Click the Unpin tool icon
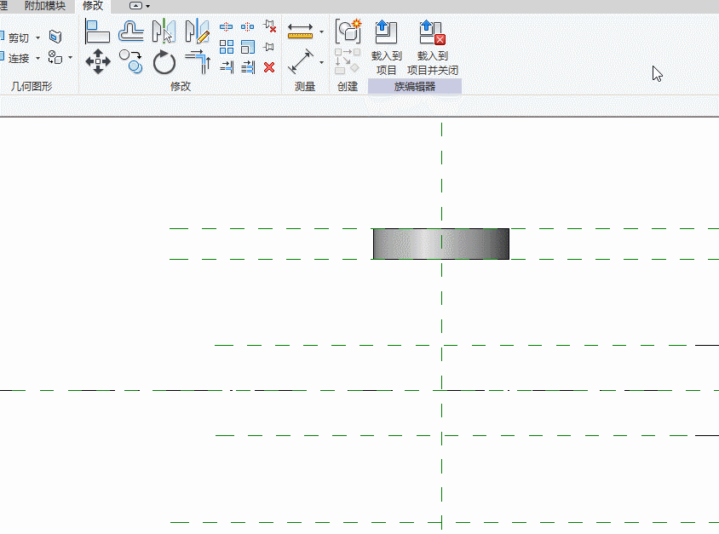Image resolution: width=719 pixels, height=534 pixels. click(270, 26)
